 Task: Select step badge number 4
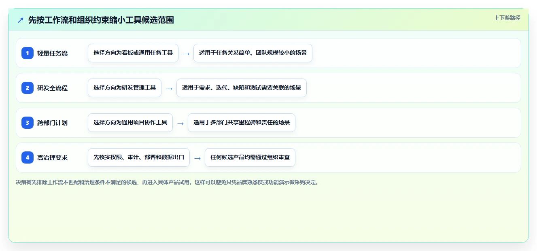point(28,157)
